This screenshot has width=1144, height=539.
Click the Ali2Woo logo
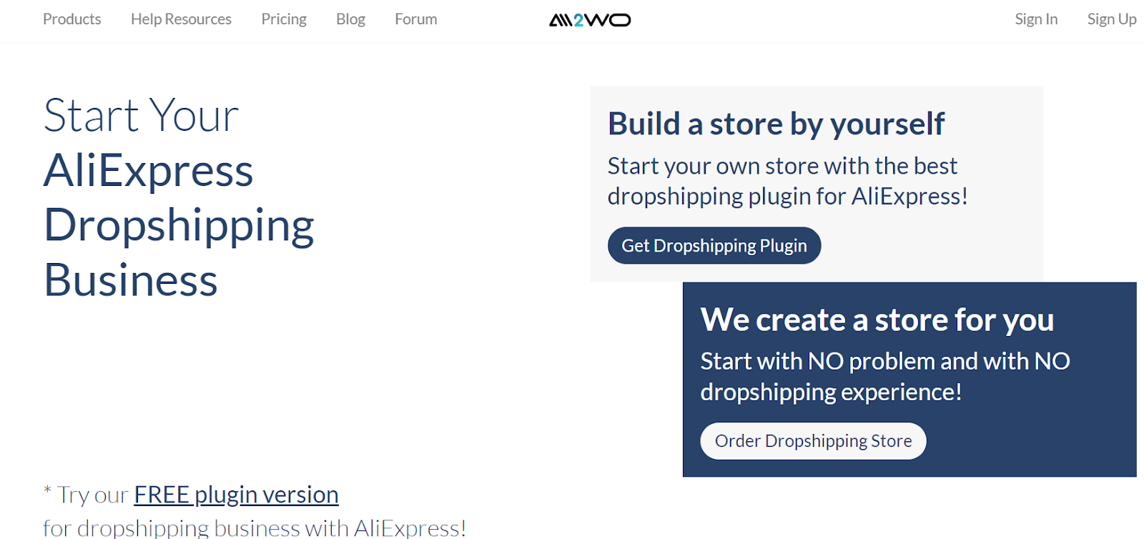(x=590, y=20)
